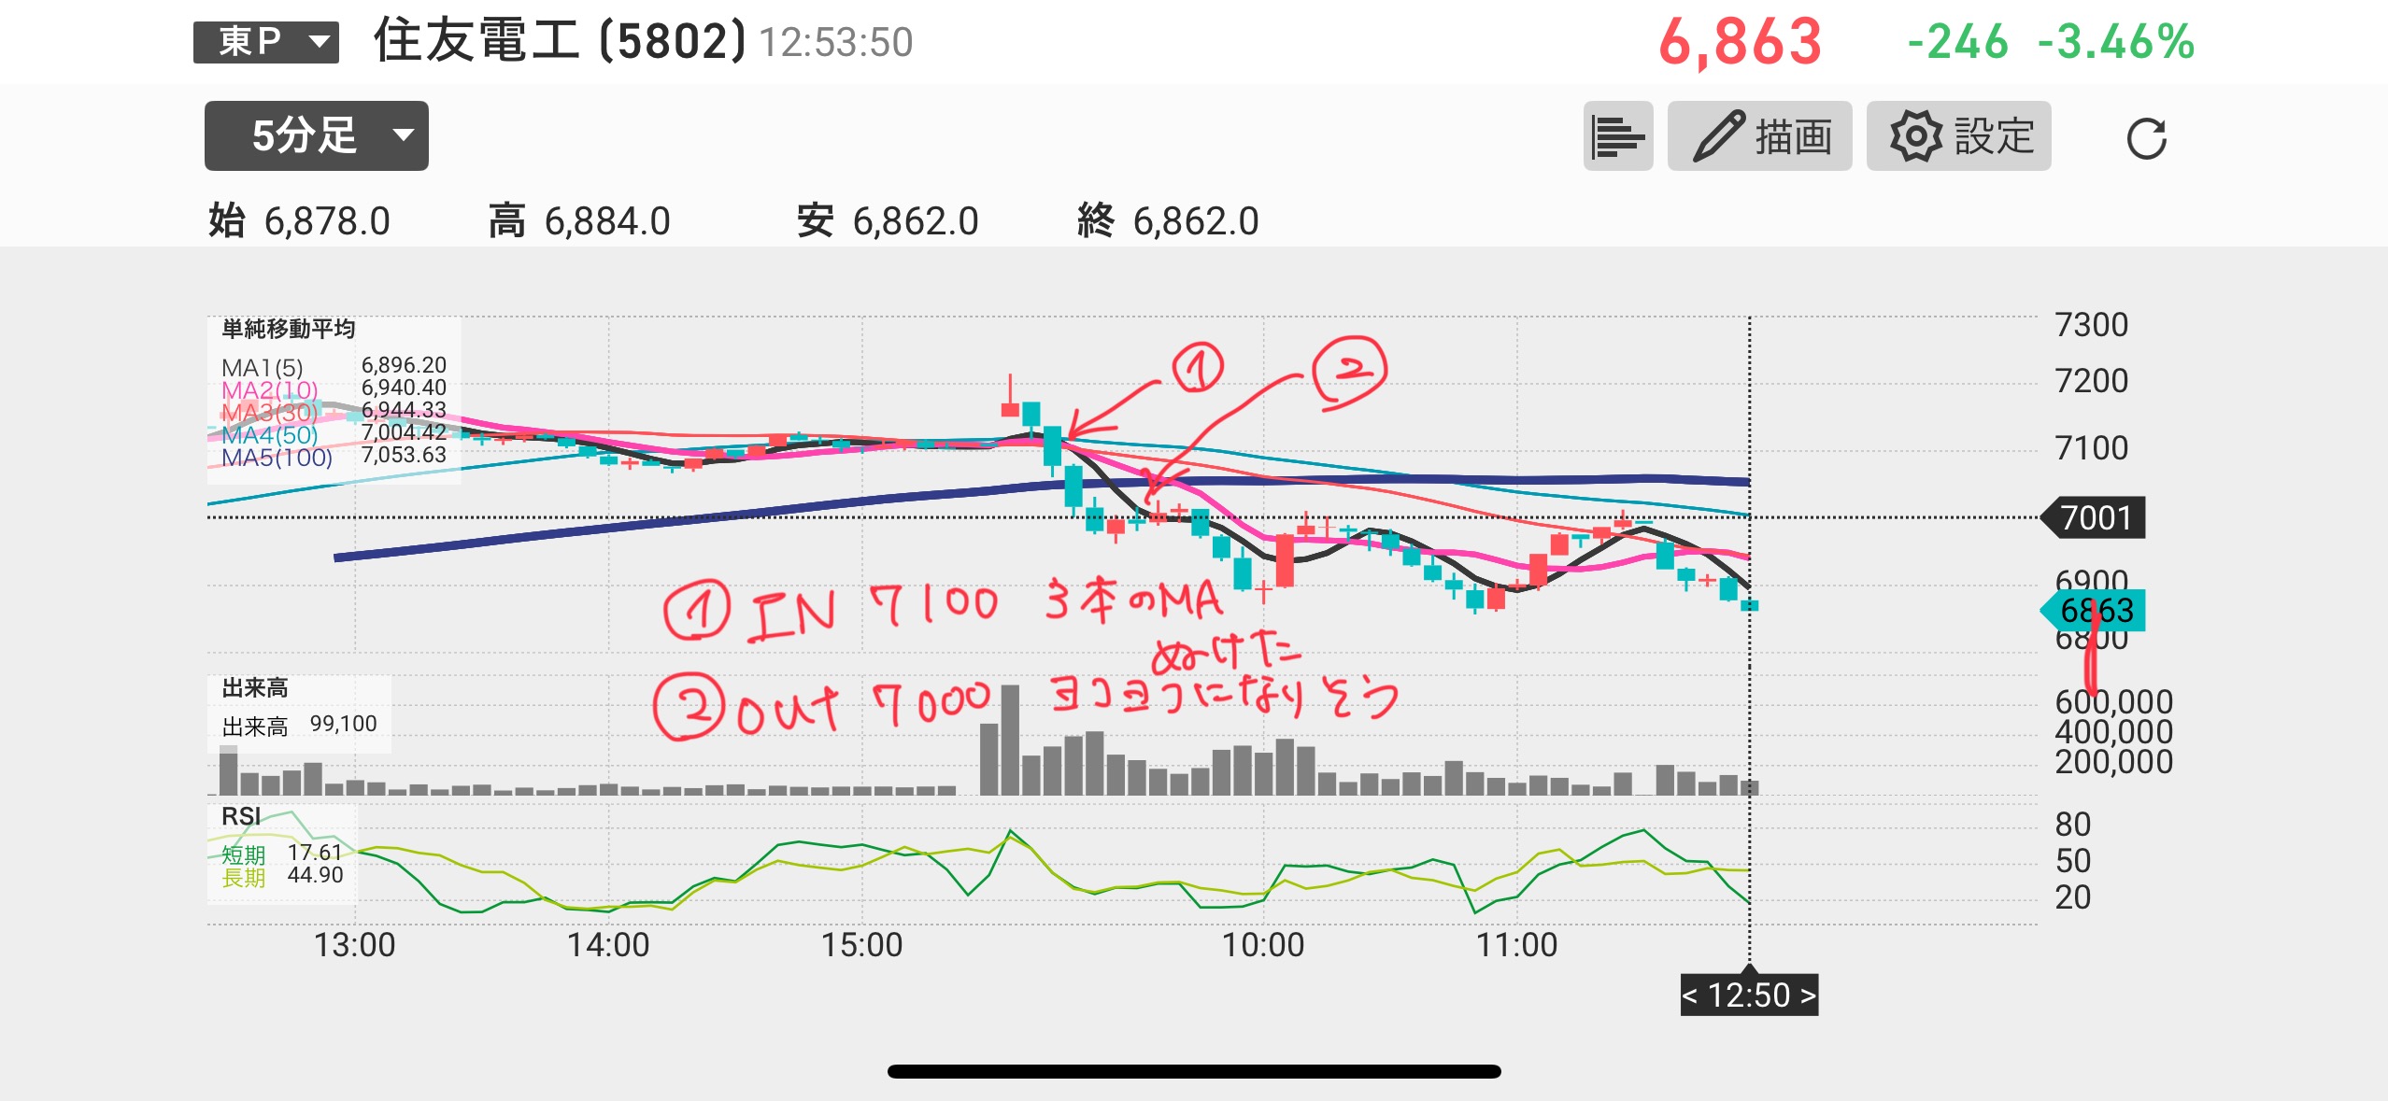Click the pink MA2(10) legend entry
The width and height of the screenshot is (2388, 1101).
(x=269, y=390)
